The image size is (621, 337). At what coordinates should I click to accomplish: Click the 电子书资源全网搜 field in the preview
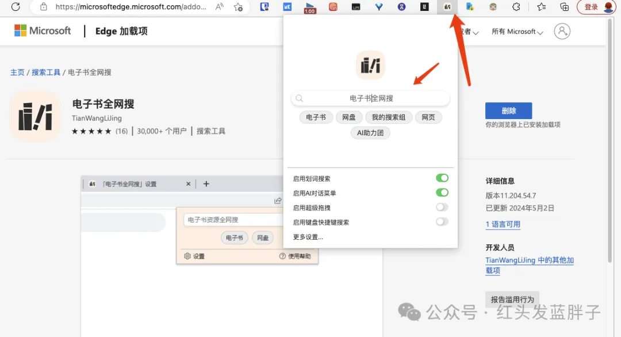pyautogui.click(x=233, y=219)
